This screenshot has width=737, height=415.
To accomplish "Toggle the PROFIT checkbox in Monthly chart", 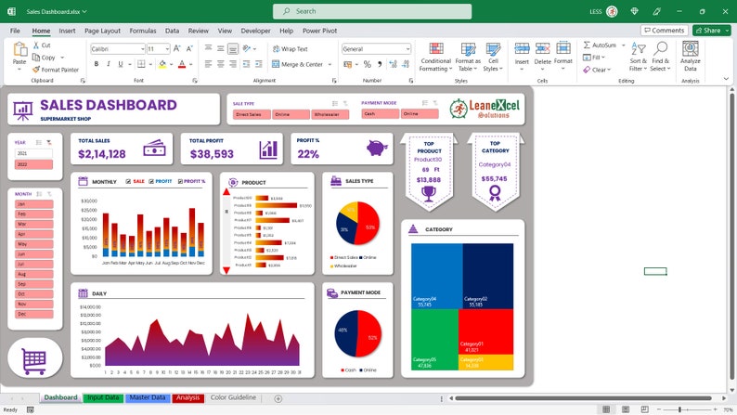I will click(151, 181).
